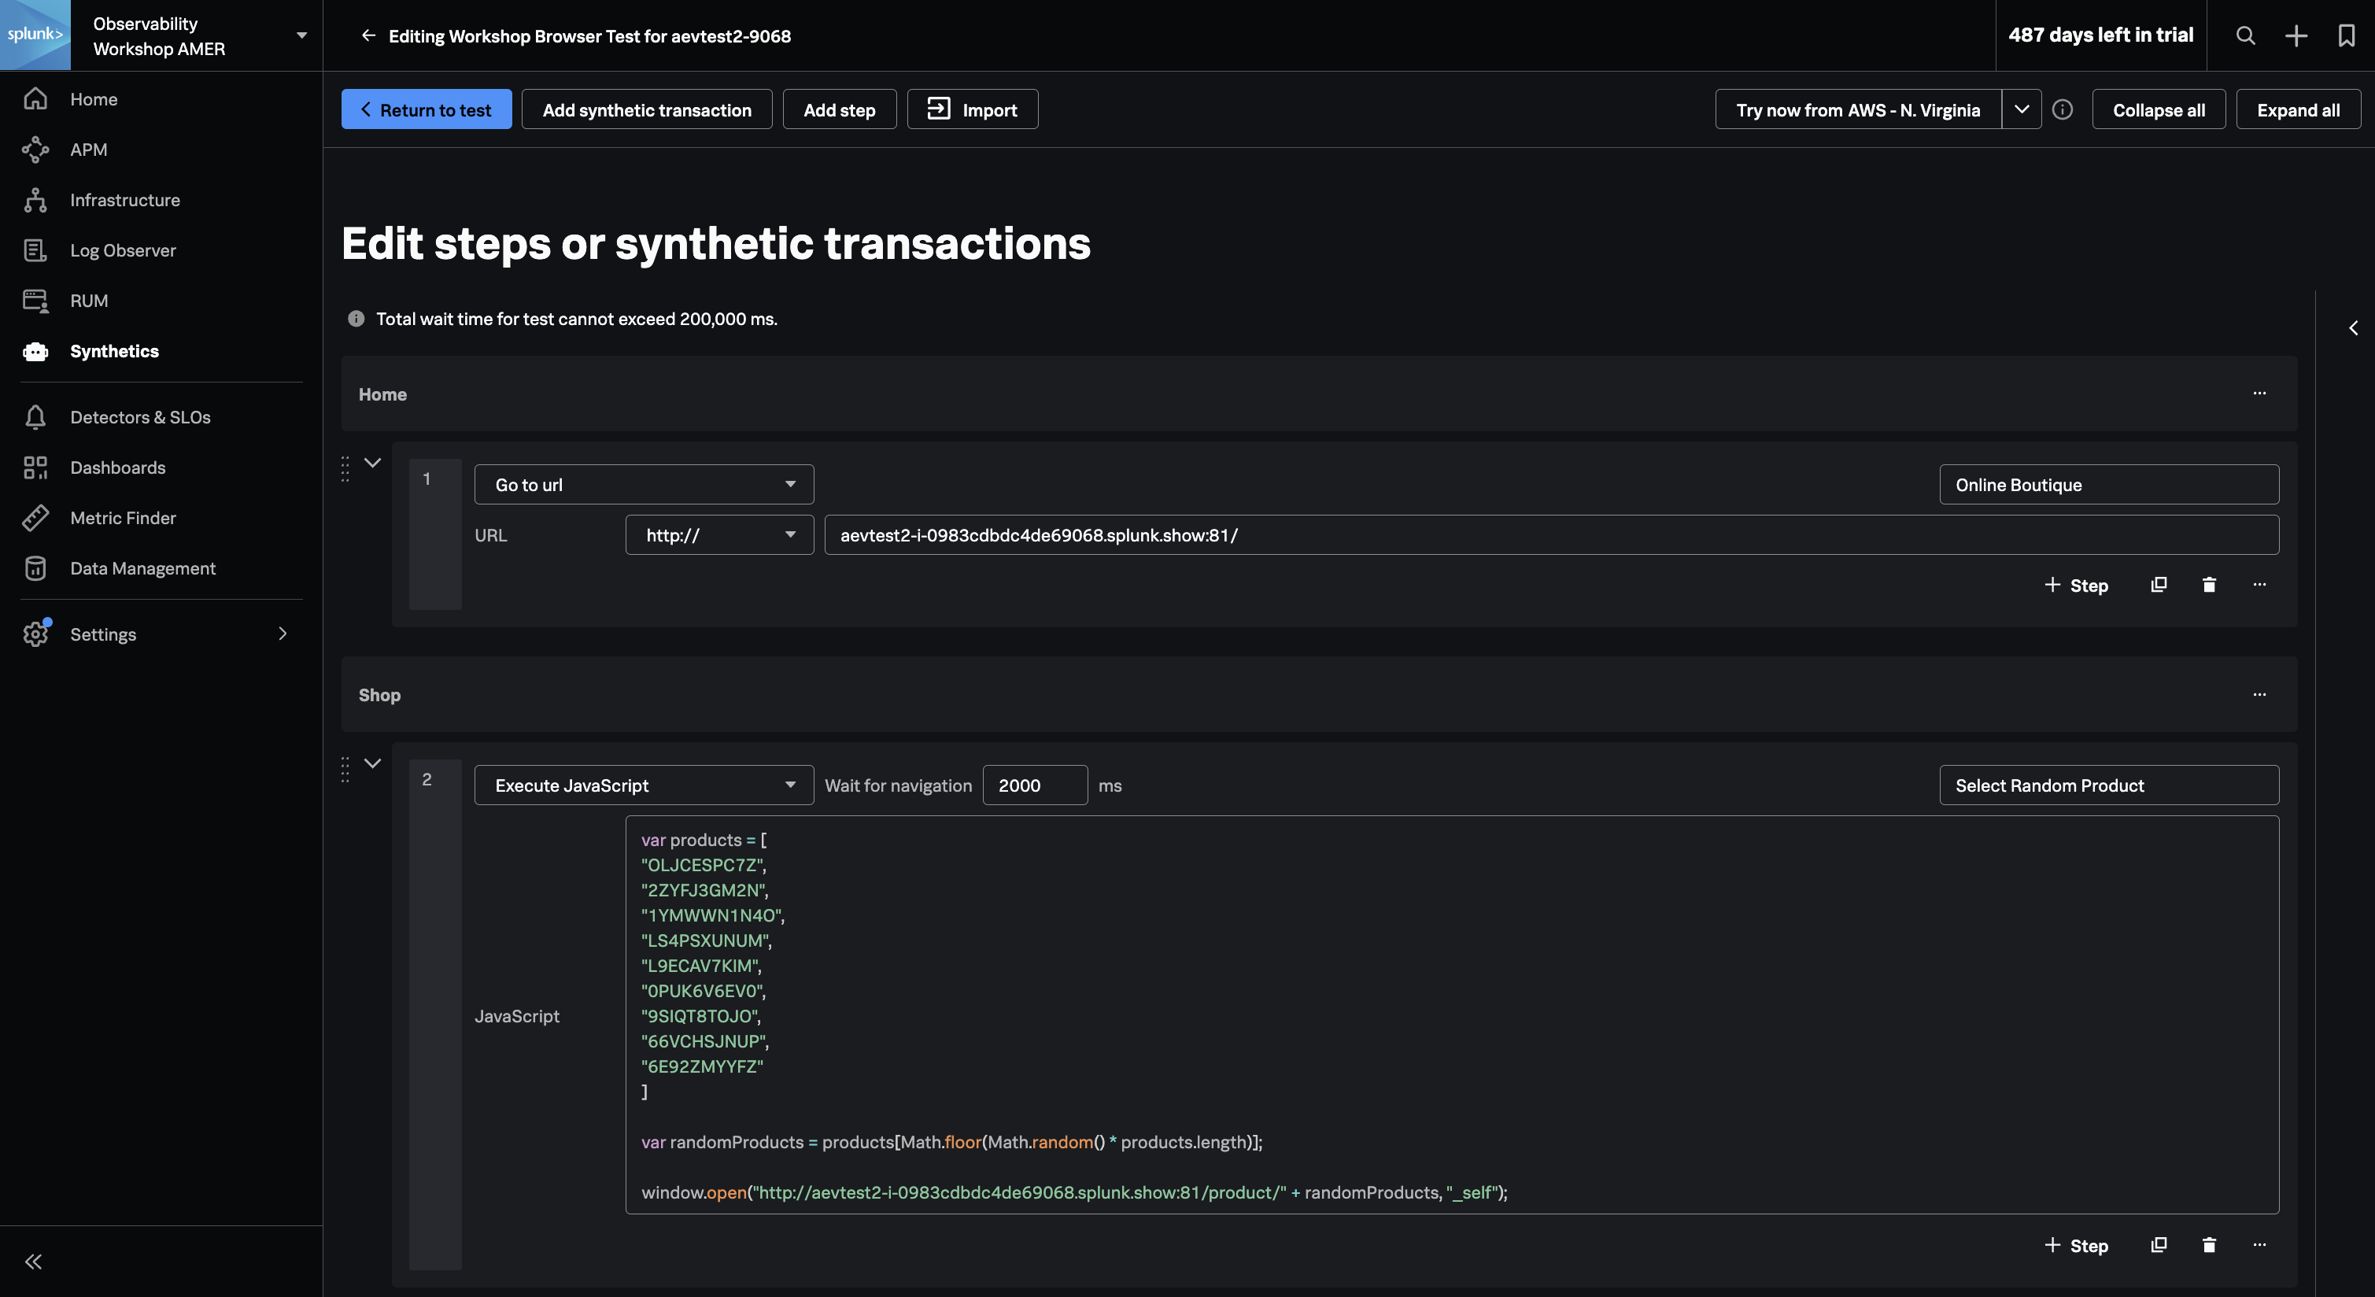2375x1297 pixels.
Task: Click the search magnifier icon
Action: point(2246,35)
